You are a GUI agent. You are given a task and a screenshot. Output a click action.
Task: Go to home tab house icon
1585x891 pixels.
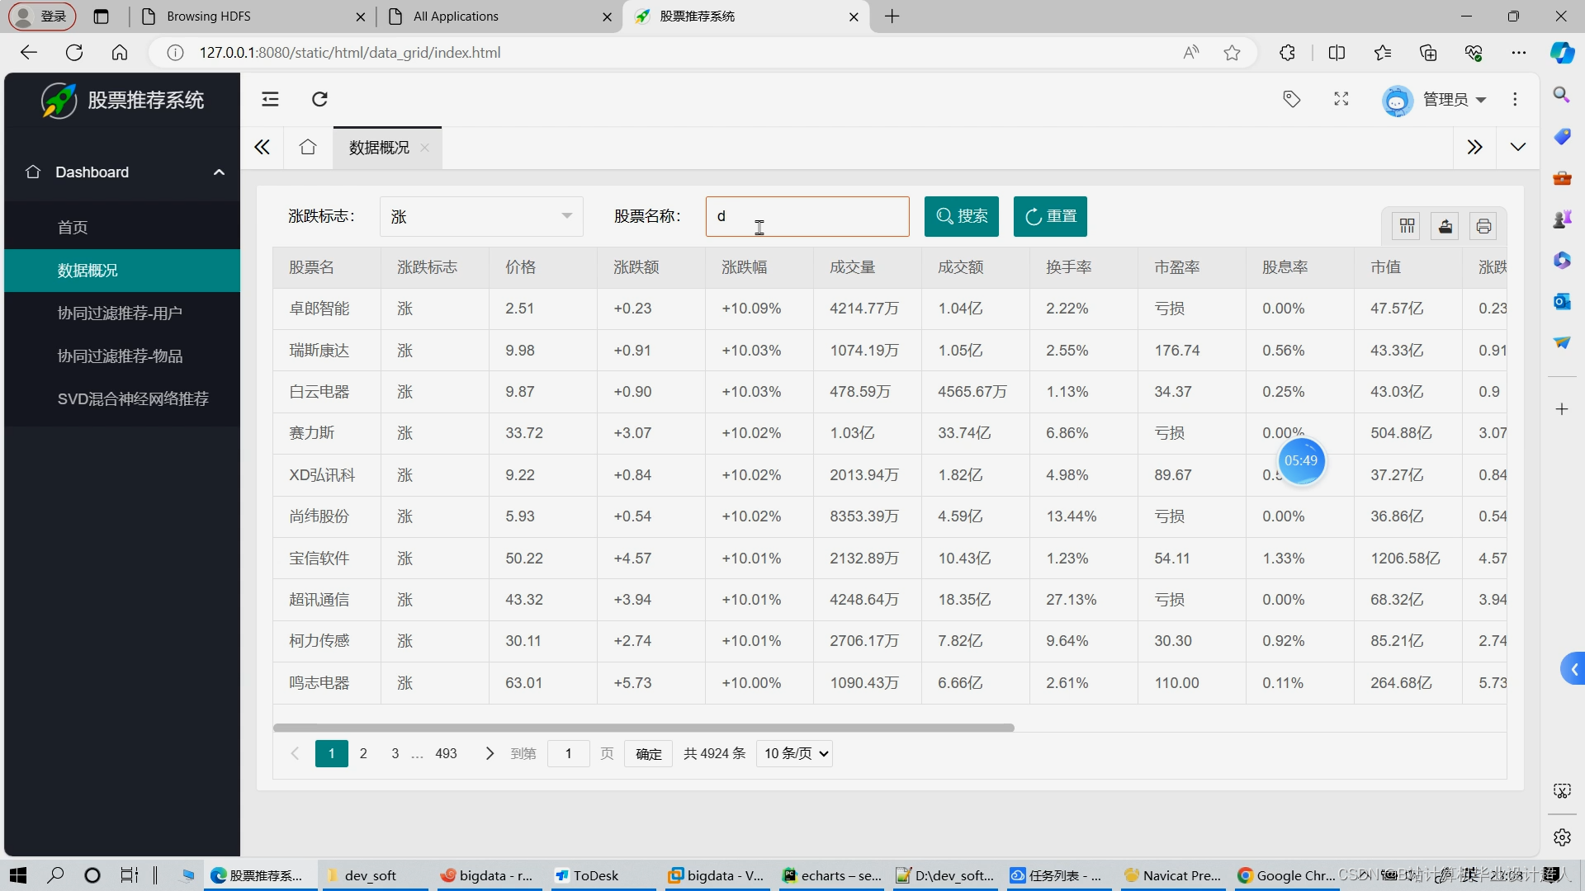308,147
